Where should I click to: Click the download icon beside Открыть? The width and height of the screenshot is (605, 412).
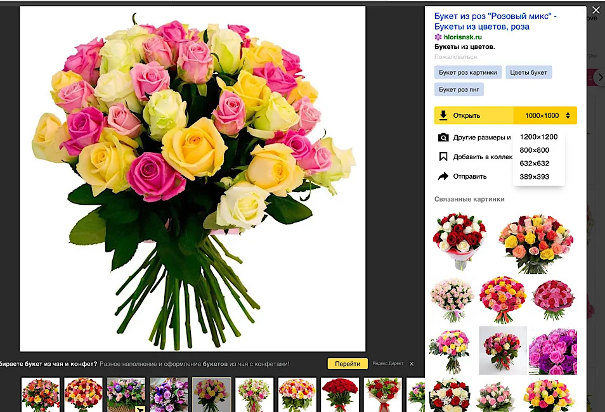442,115
